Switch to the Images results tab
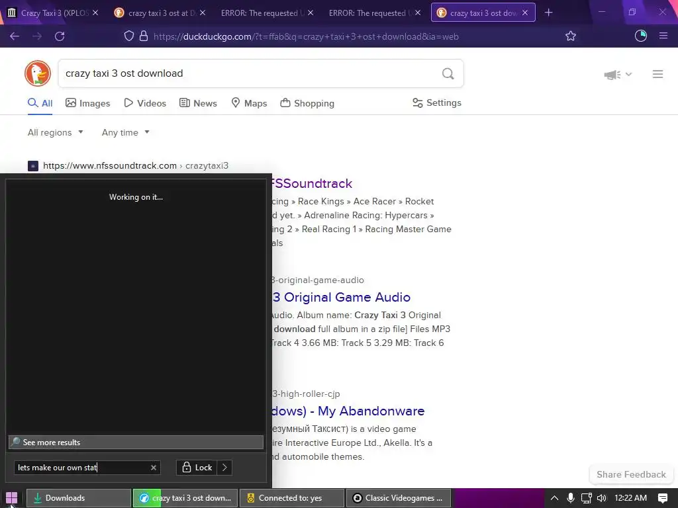 tap(88, 103)
